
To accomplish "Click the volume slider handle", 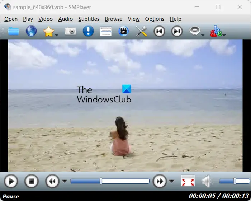I will pos(235,181).
